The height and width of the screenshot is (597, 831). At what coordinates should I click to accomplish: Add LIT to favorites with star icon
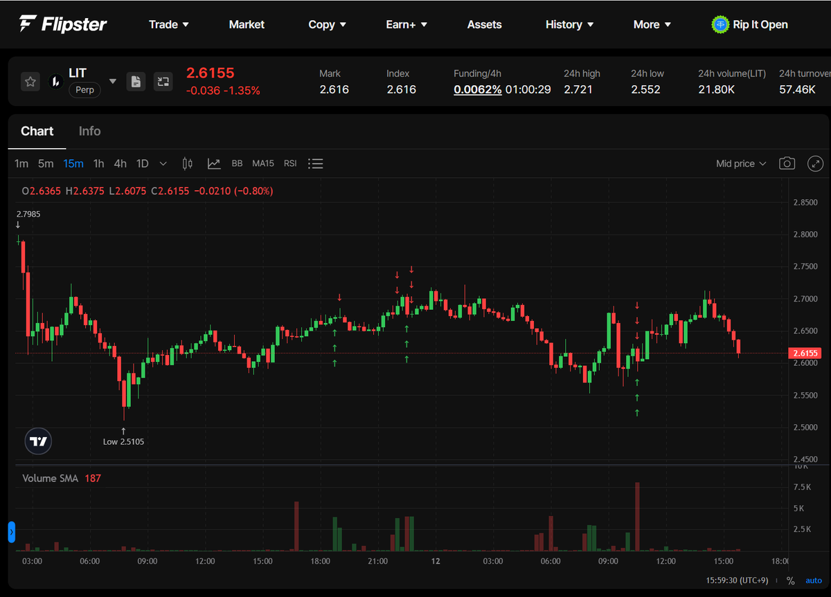(30, 82)
